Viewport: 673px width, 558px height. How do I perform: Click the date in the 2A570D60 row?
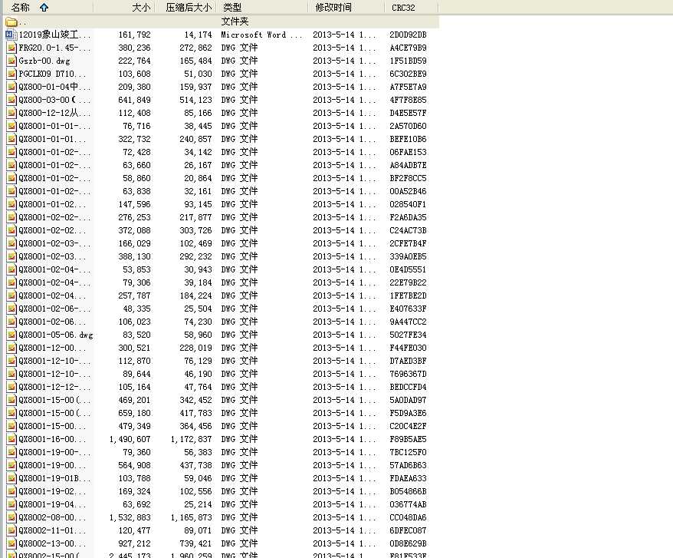pyautogui.click(x=344, y=126)
